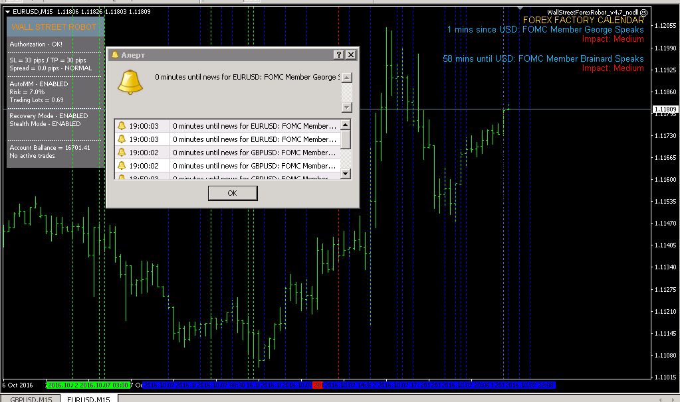Click the red news marker on time axis
680x402 pixels.
318,385
